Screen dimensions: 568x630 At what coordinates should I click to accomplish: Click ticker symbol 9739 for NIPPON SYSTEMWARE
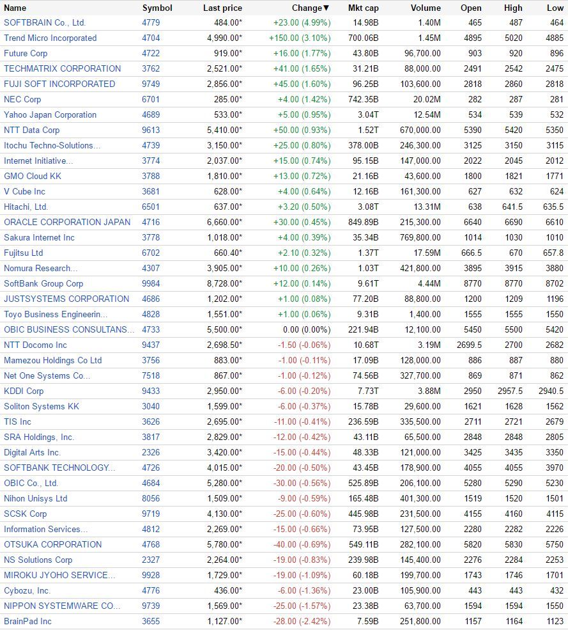pos(151,606)
